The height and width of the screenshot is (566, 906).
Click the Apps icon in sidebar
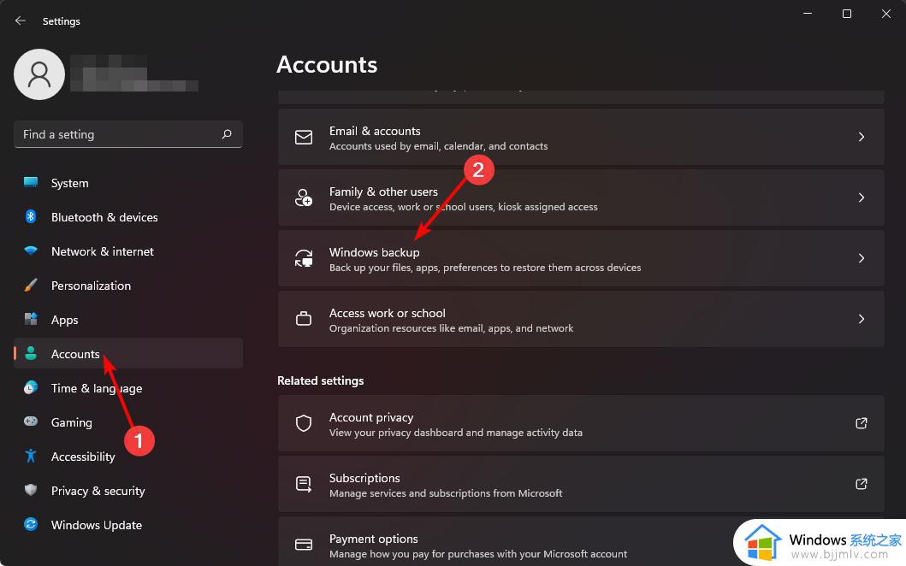(31, 319)
